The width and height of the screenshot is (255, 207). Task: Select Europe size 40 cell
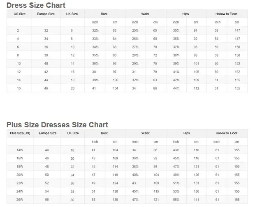tap(46, 64)
